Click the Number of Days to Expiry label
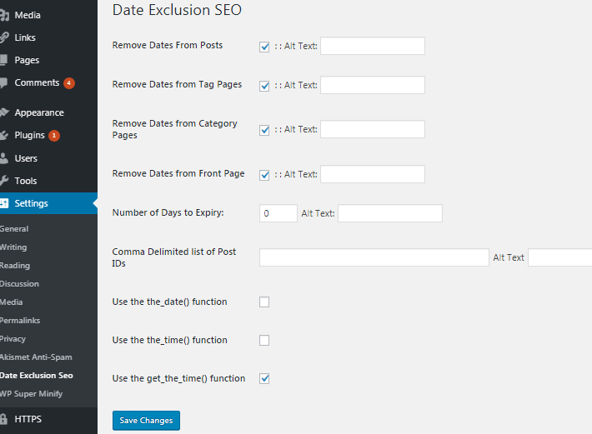Viewport: 592px width, 434px height. click(x=168, y=212)
